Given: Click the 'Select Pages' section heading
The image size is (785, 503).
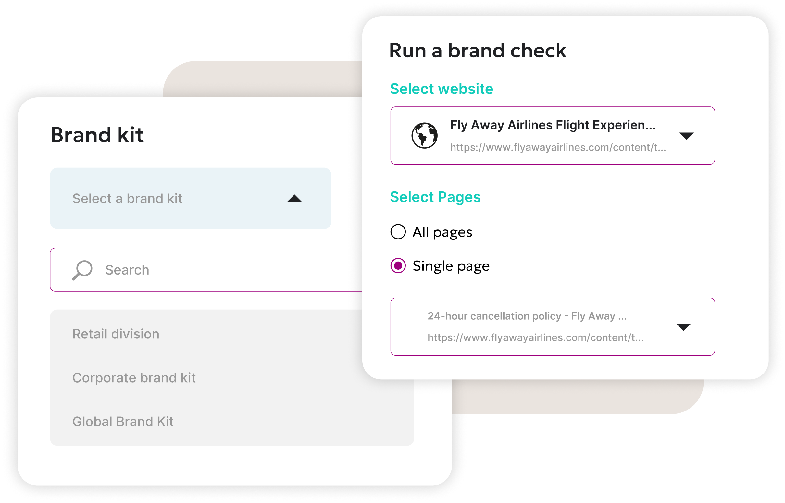Looking at the screenshot, I should [435, 197].
